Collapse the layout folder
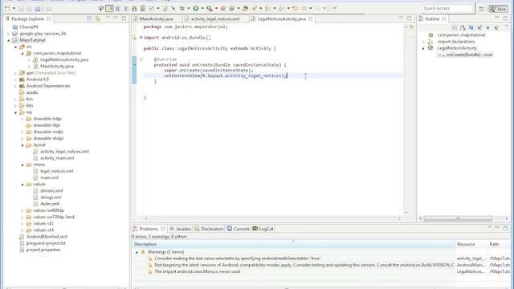The height and width of the screenshot is (289, 514). (22, 144)
